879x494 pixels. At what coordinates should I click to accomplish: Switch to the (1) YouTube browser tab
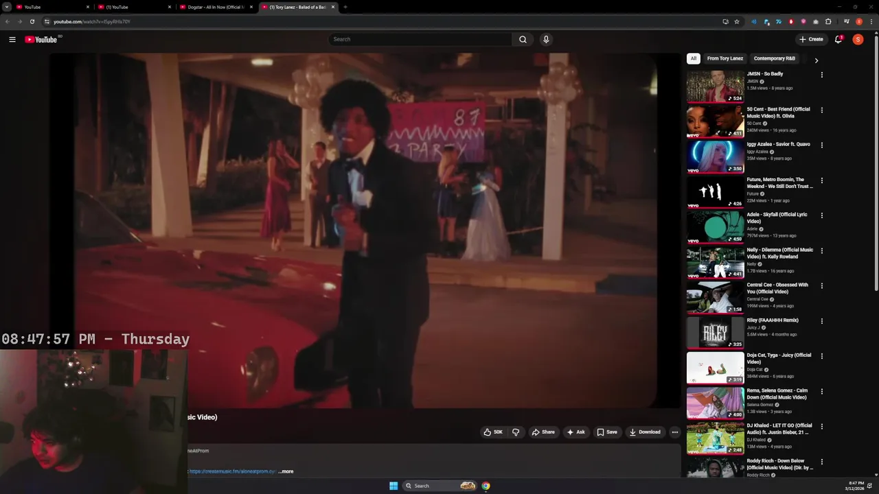tap(134, 7)
